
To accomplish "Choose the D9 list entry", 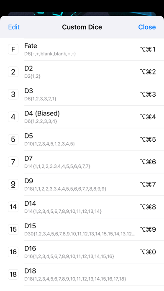I will point(82,184).
